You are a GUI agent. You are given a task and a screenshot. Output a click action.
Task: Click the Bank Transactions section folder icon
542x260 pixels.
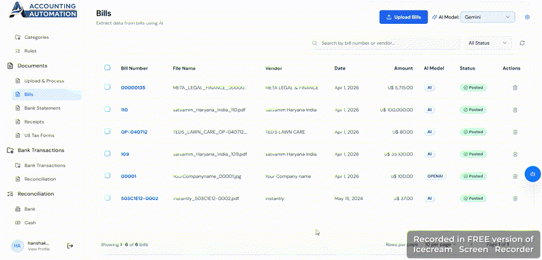10,150
